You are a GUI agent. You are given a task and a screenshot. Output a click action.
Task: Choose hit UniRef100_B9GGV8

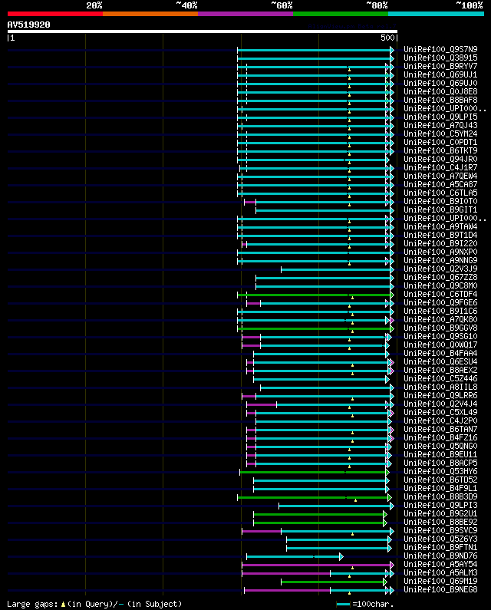point(440,328)
